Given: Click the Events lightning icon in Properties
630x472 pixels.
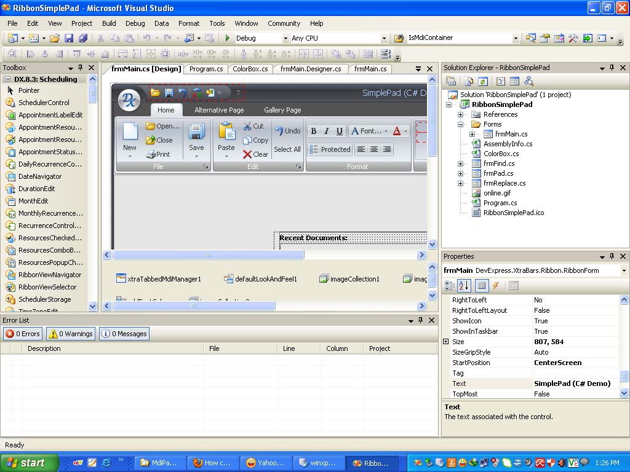Looking at the screenshot, I should coord(496,286).
